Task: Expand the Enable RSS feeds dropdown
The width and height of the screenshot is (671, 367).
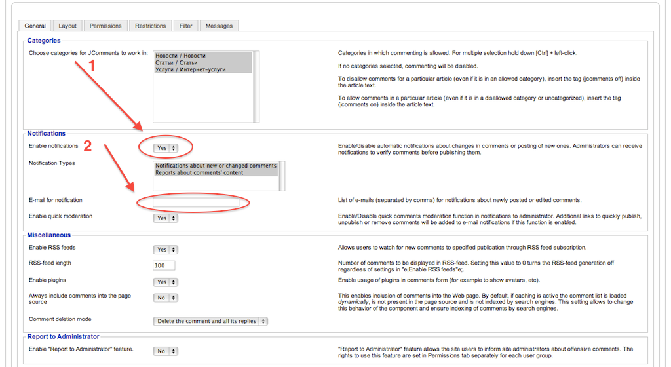Action: tap(166, 250)
